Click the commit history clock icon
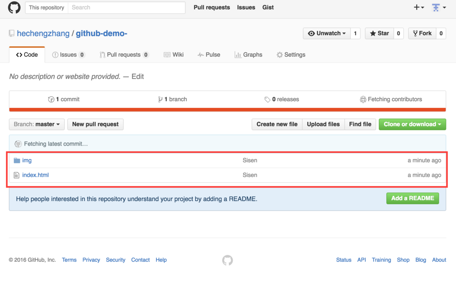456x292 pixels. 51,100
